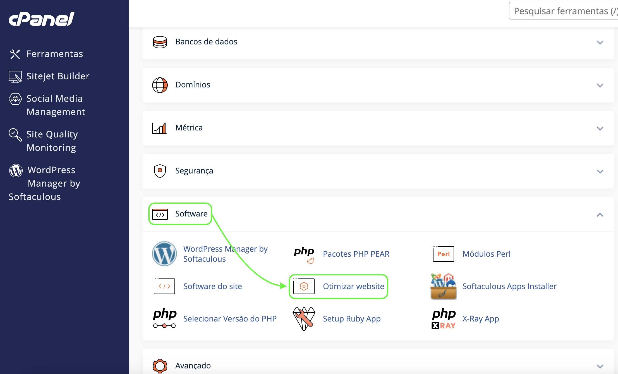Click the Bancos de dados heading
The width and height of the screenshot is (618, 374).
tap(206, 42)
